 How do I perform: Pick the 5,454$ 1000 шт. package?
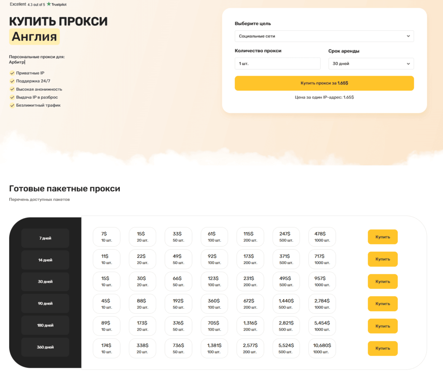click(x=322, y=326)
